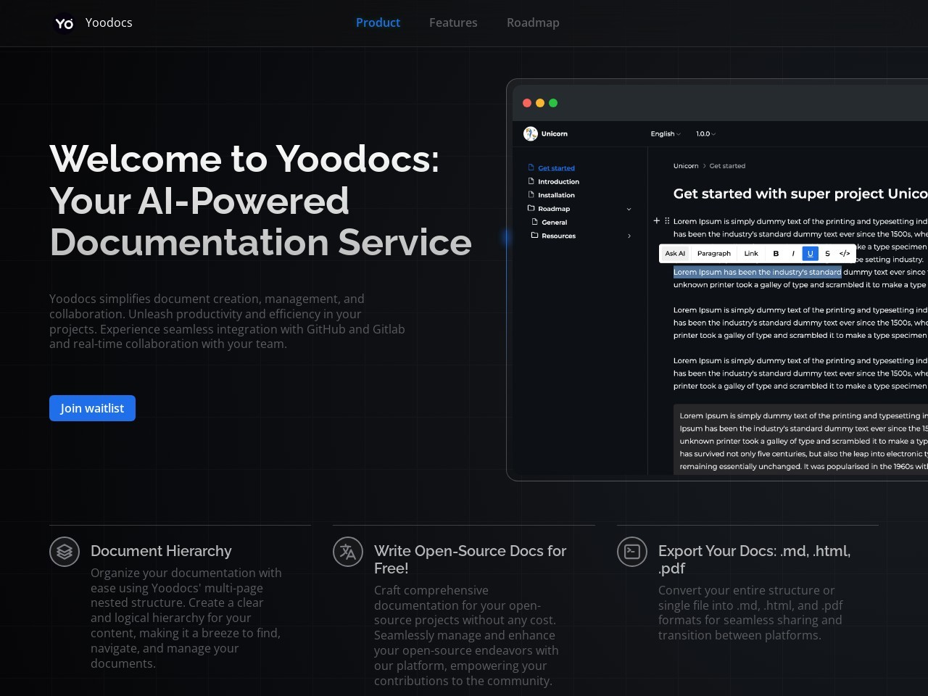Click the Resources folder icon
This screenshot has height=696, width=928.
click(534, 236)
